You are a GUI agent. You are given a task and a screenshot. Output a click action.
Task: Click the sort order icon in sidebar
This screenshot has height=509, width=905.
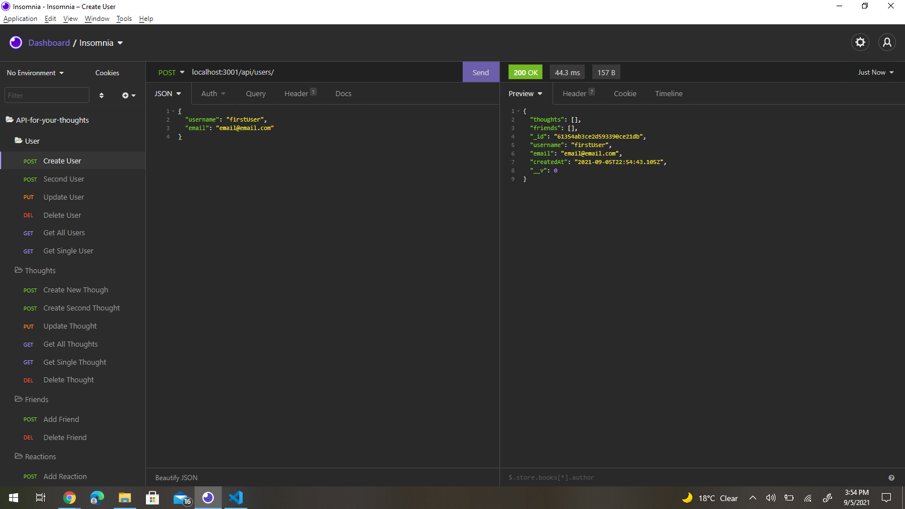(101, 95)
